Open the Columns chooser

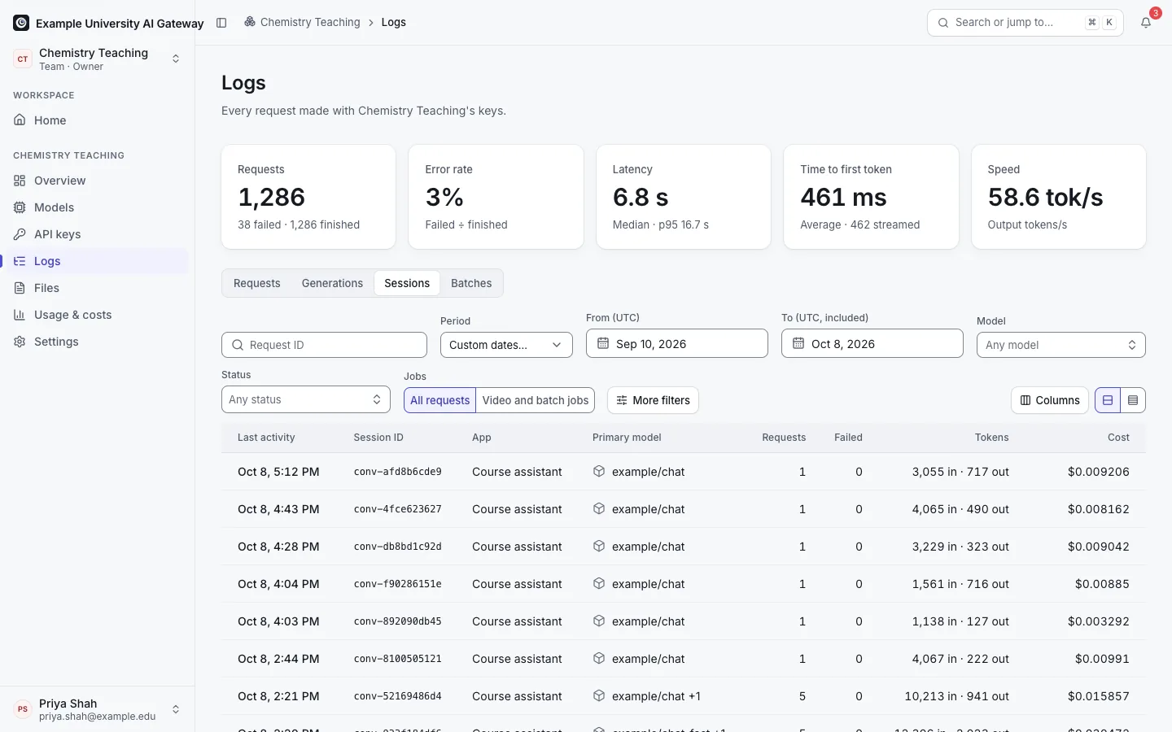[1050, 400]
